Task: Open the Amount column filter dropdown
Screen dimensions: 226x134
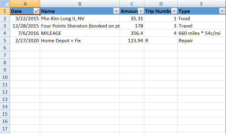Action: coord(140,11)
